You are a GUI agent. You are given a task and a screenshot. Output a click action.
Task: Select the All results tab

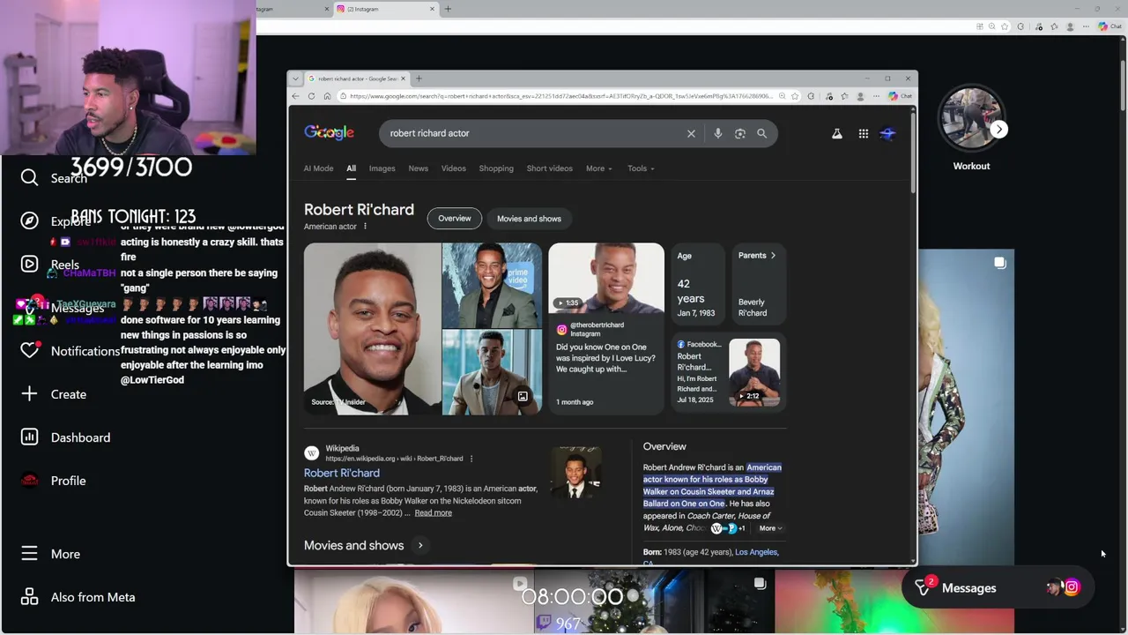coord(351,168)
